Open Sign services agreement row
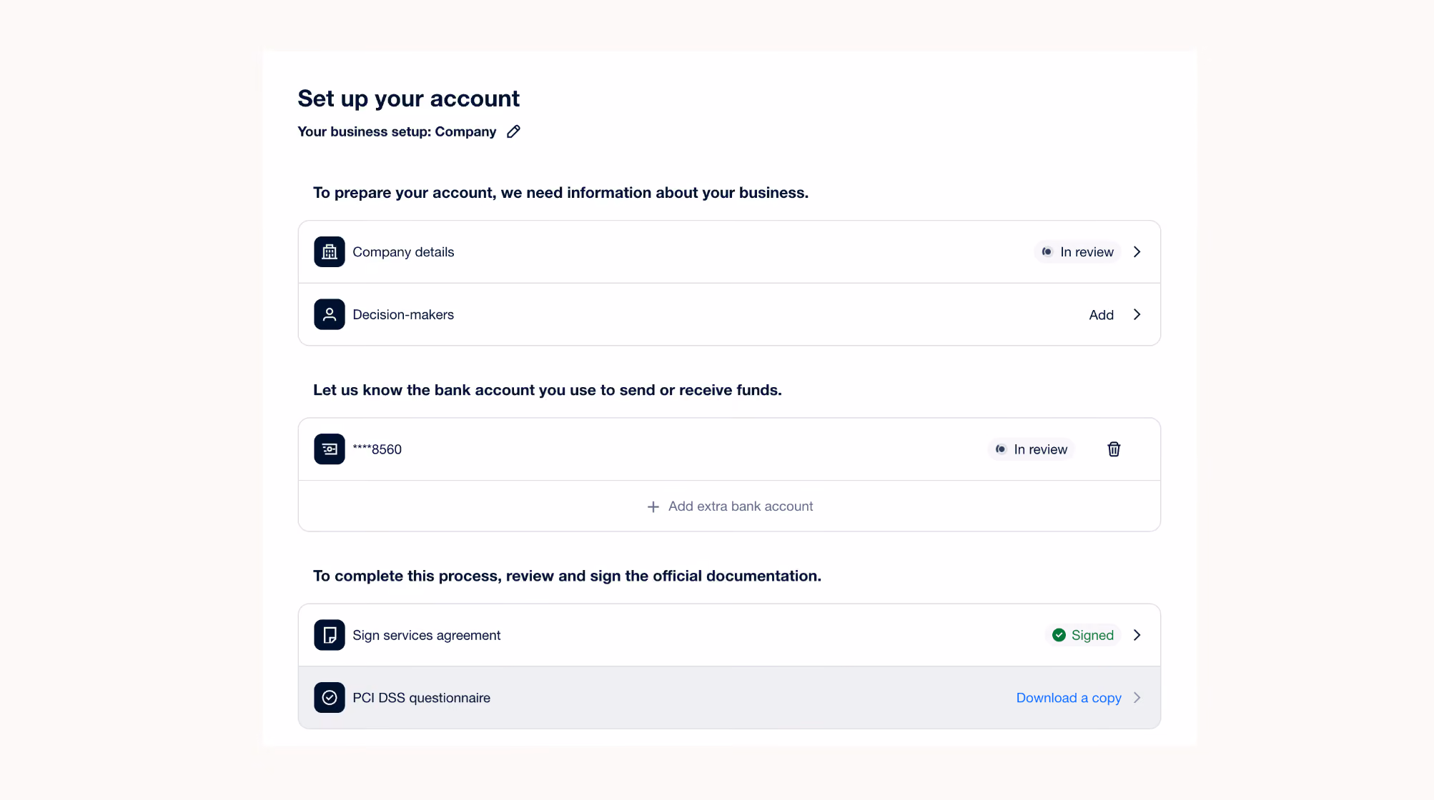Viewport: 1434px width, 800px height. click(x=729, y=635)
